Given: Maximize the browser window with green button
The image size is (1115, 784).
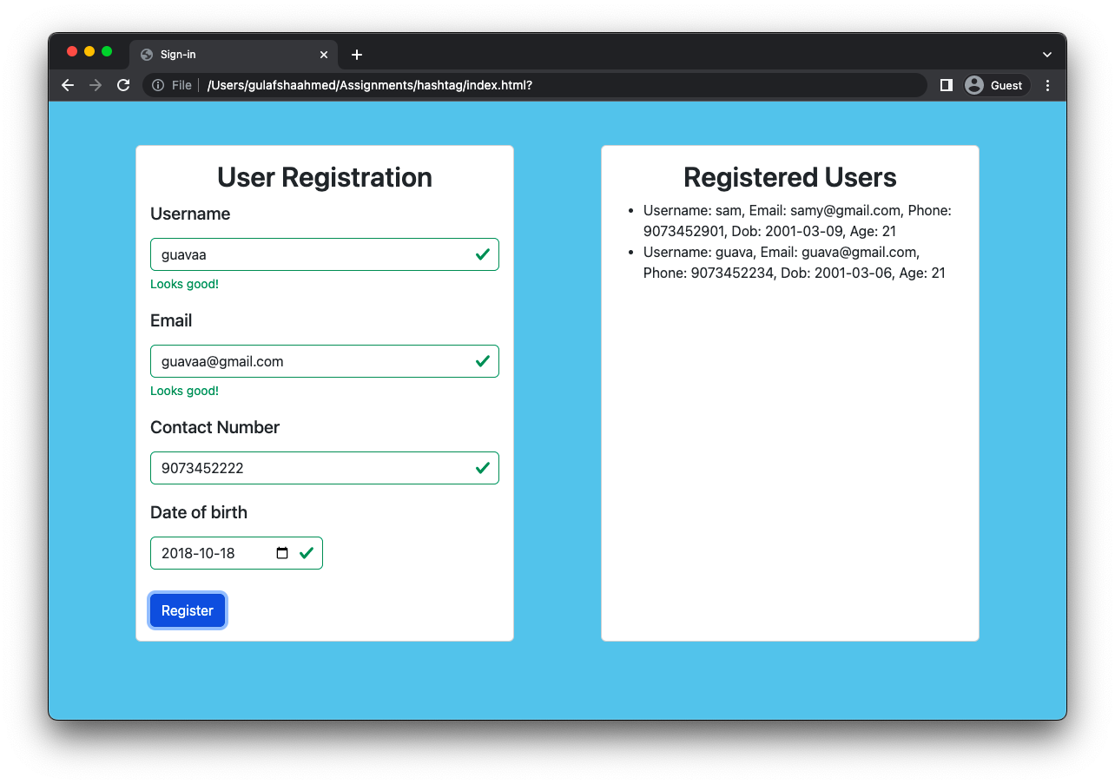Looking at the screenshot, I should 107,51.
